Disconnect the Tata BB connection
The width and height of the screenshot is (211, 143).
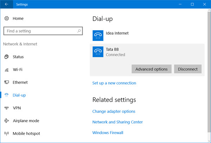pyautogui.click(x=188, y=69)
